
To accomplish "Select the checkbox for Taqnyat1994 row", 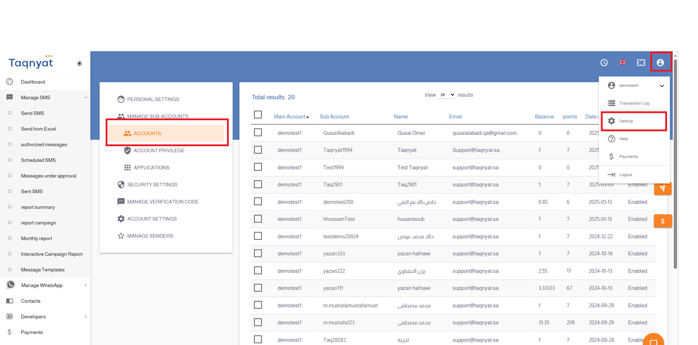I will (258, 150).
